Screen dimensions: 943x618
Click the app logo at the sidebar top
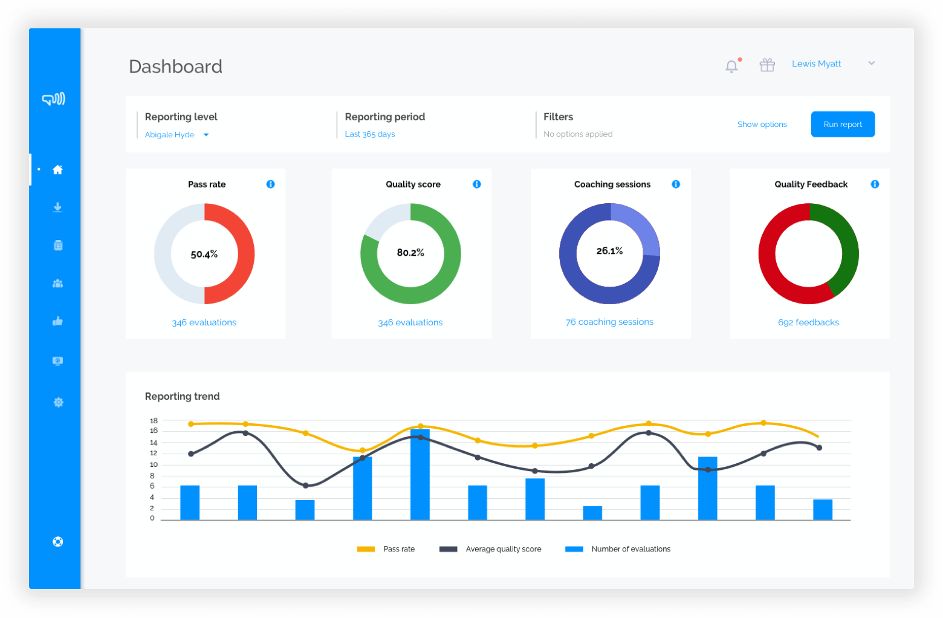(54, 100)
